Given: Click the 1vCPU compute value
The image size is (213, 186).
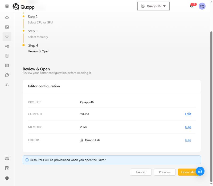Looking at the screenshot, I should click(x=84, y=114).
